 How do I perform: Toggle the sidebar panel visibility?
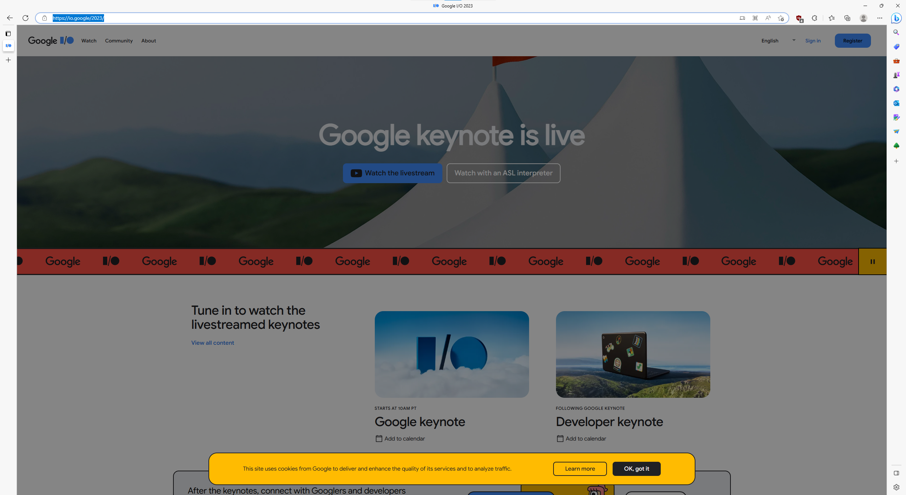click(x=896, y=473)
